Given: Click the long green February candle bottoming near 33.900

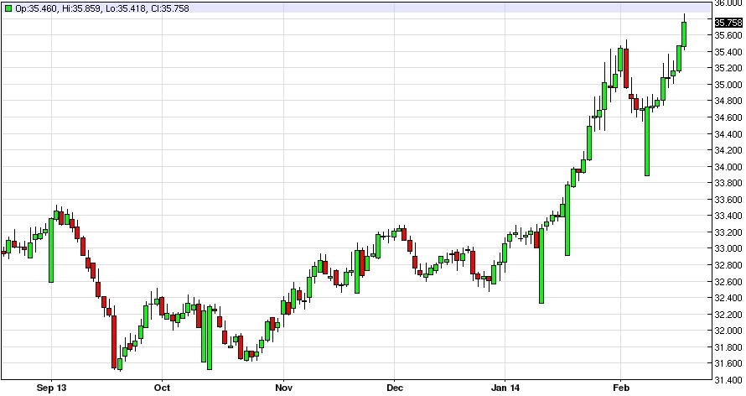Looking at the screenshot, I should [646, 141].
